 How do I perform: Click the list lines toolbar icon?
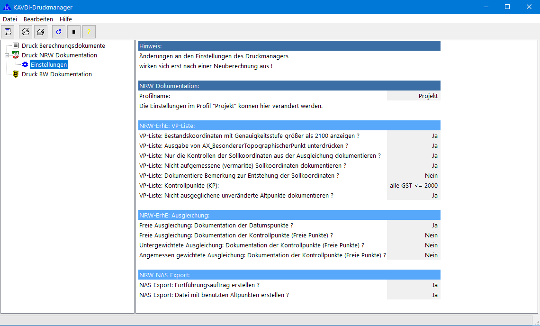click(73, 32)
